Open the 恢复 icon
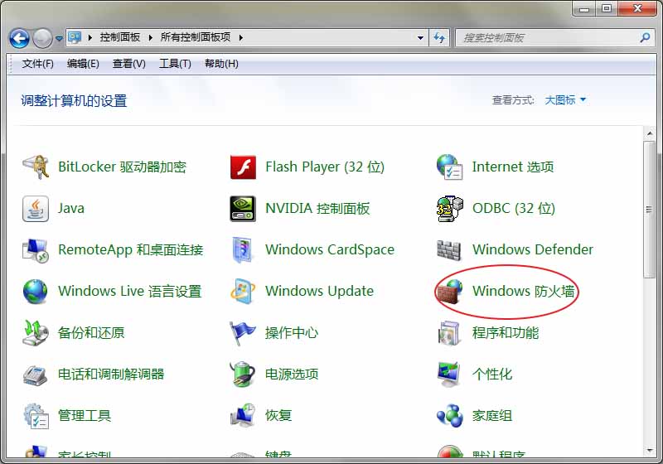 coord(243,416)
